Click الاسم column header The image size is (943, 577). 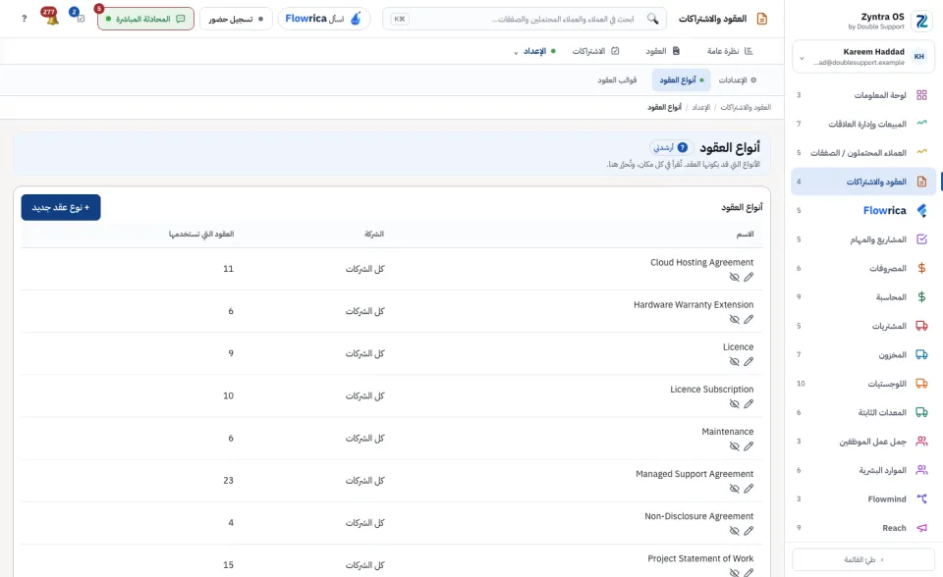[746, 234]
